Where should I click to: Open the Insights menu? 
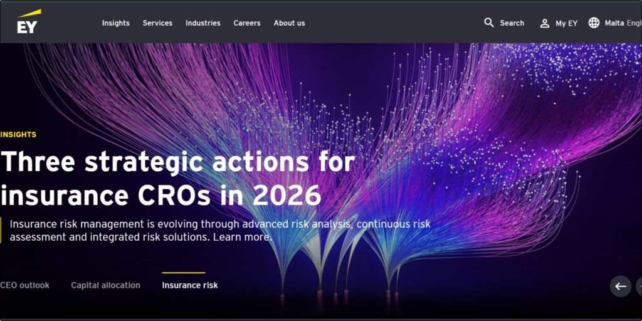(116, 23)
